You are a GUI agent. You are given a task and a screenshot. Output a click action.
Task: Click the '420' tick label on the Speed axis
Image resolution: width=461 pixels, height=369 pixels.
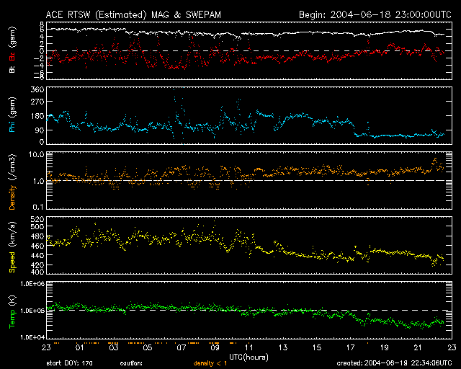(37, 265)
